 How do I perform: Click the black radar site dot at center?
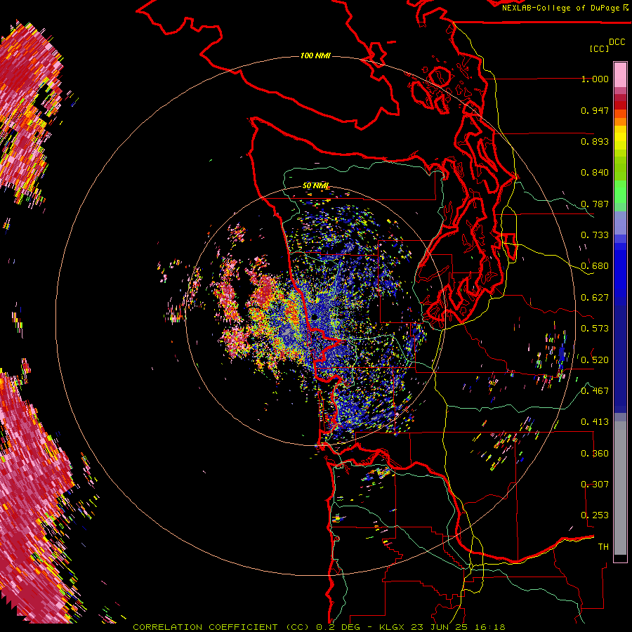[315, 318]
